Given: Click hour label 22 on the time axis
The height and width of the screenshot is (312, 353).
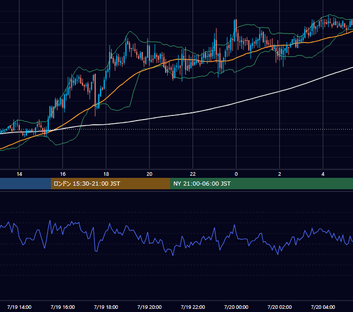Looking at the screenshot, I should (x=193, y=174).
